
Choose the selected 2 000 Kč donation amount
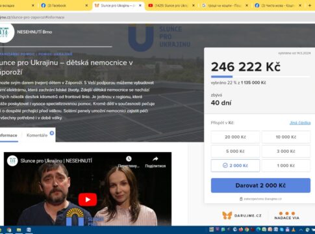click(x=235, y=166)
